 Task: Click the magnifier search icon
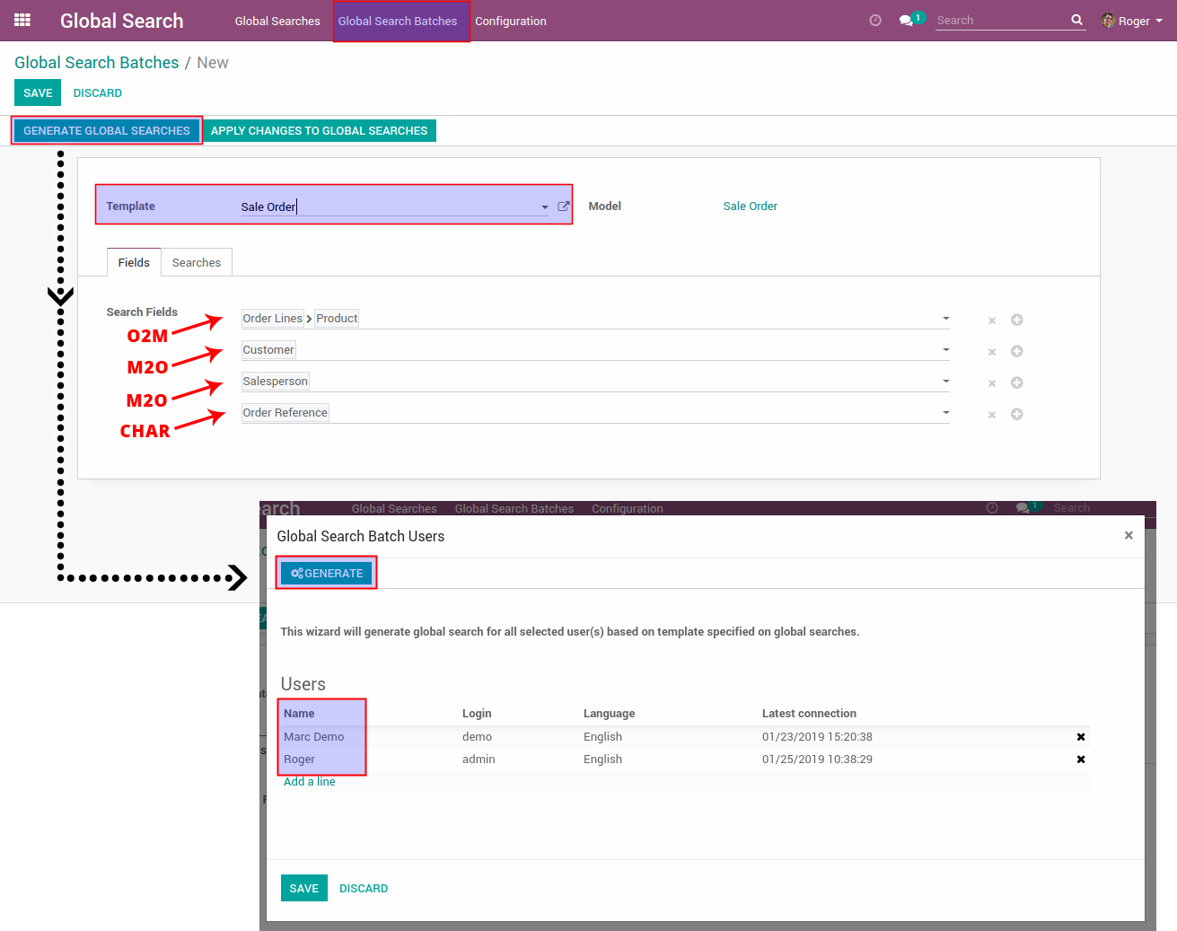pos(1076,20)
